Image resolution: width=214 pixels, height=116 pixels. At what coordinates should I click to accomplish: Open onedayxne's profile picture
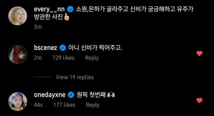tap(18, 101)
